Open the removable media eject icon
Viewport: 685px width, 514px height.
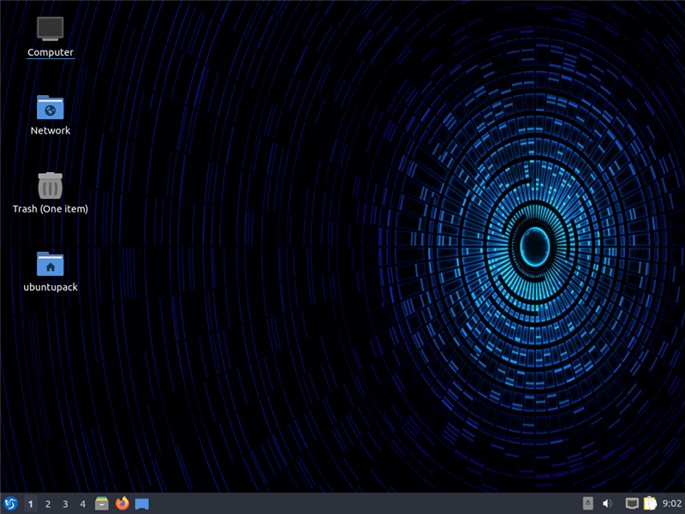[x=588, y=504]
